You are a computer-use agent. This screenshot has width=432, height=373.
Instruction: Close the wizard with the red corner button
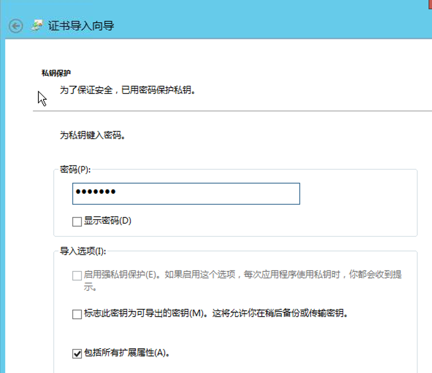(x=430, y=4)
